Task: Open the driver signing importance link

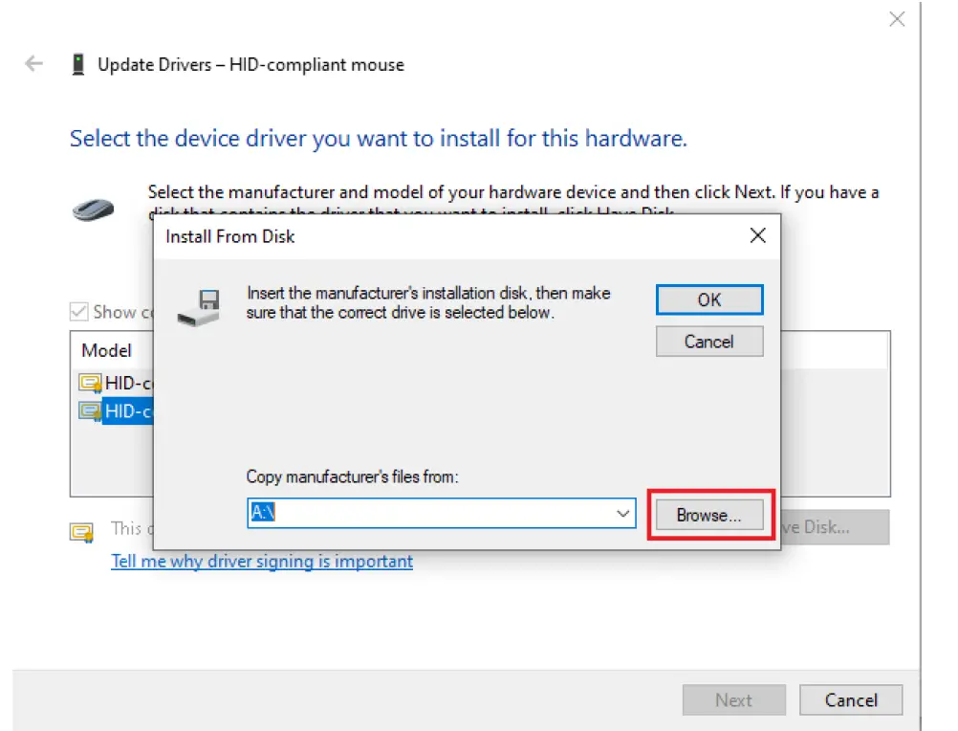Action: (261, 561)
